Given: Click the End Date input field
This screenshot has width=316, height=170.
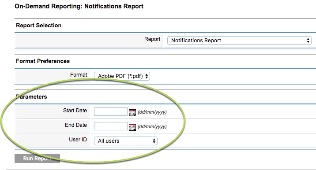Looking at the screenshot, I should point(111,126).
